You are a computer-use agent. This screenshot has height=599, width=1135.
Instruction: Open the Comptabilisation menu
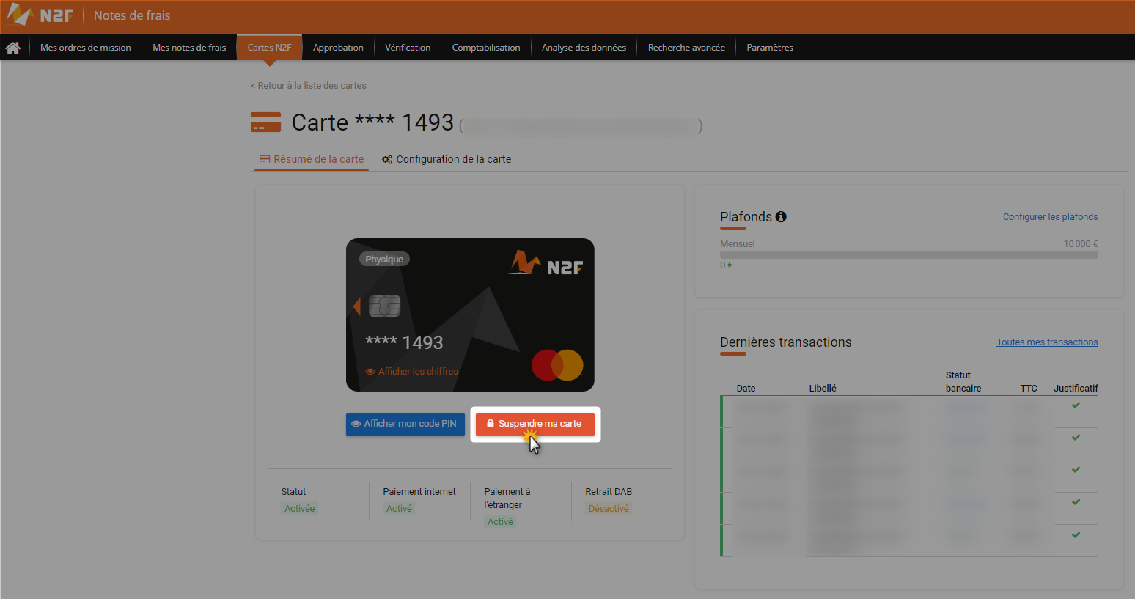[486, 48]
